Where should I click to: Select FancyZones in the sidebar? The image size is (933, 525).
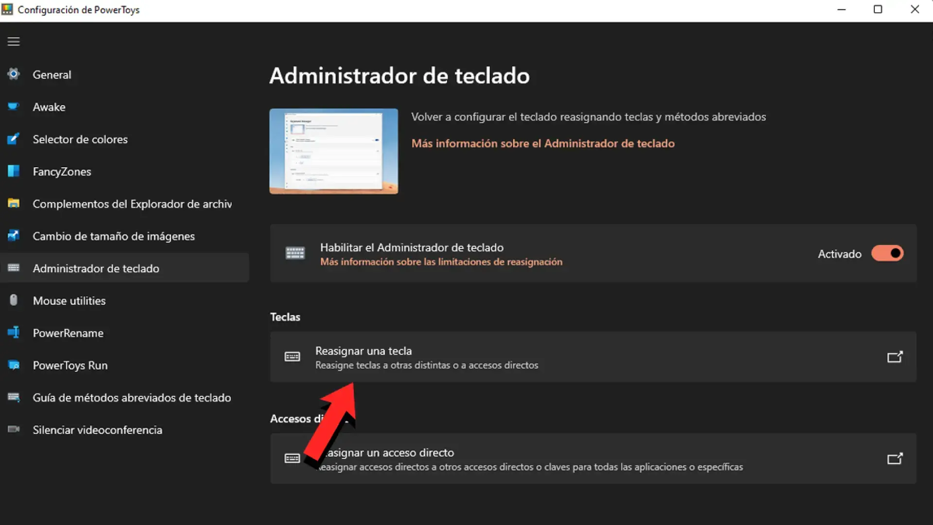62,171
